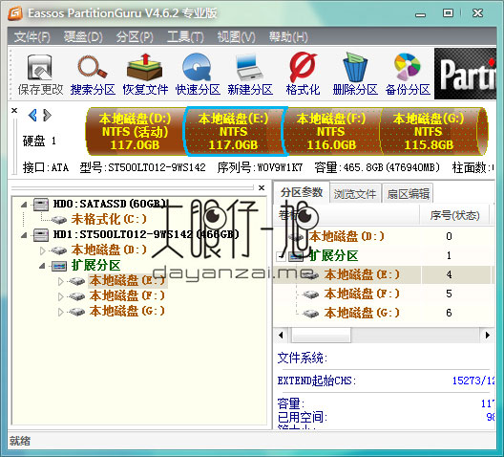
Task: Click drive icon beside tree 本地磁盘(F:)
Action: 77,296
